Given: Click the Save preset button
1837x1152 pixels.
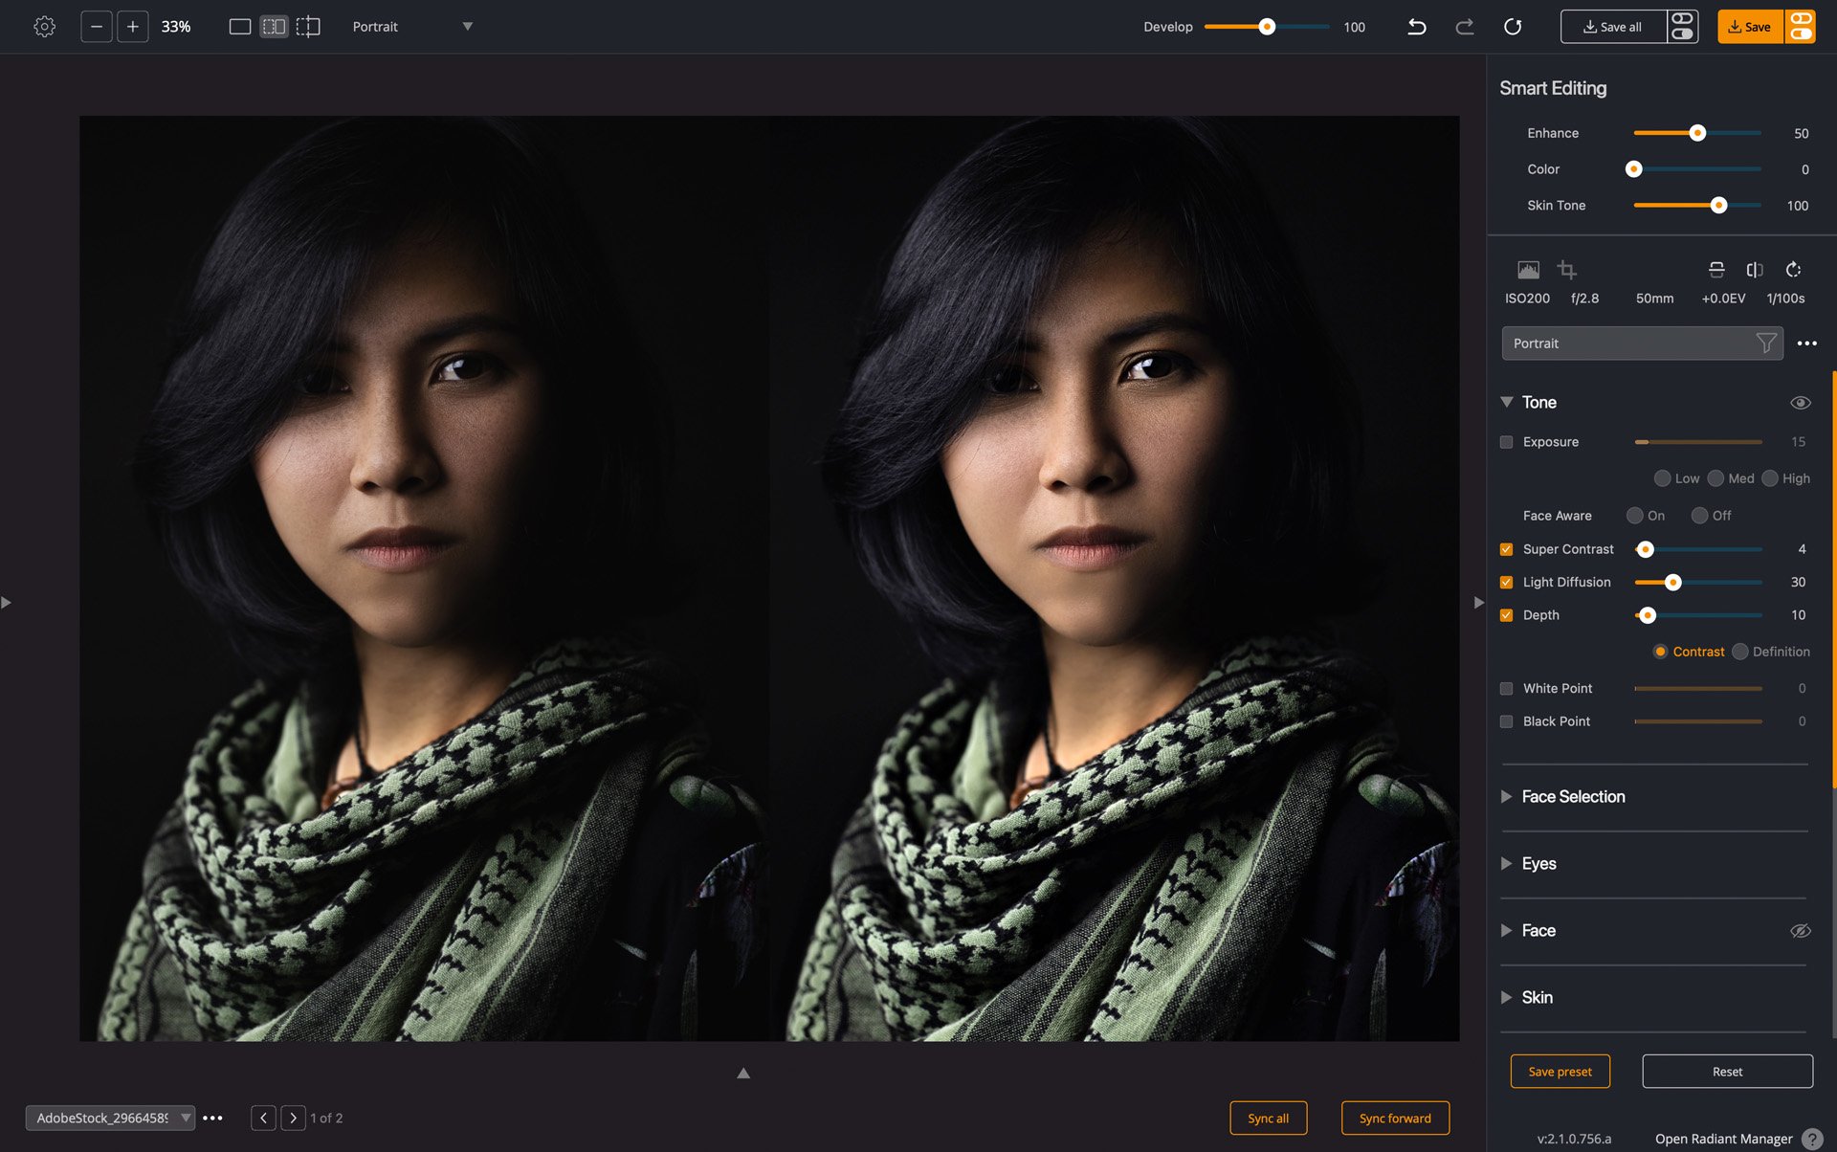Looking at the screenshot, I should coord(1560,1072).
